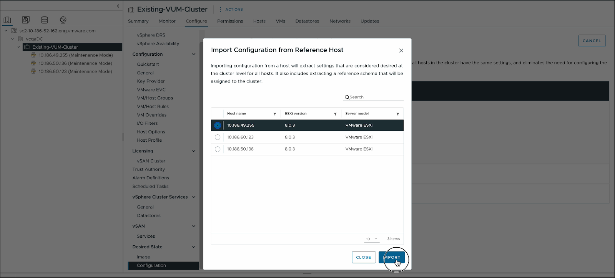Open Key Provider settings
The width and height of the screenshot is (615, 278).
(151, 81)
